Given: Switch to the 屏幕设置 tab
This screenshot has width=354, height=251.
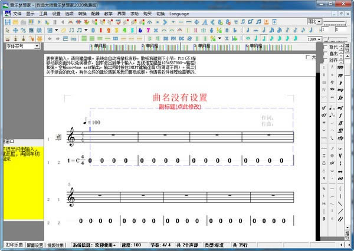Looking at the screenshot, I should coord(35,245).
